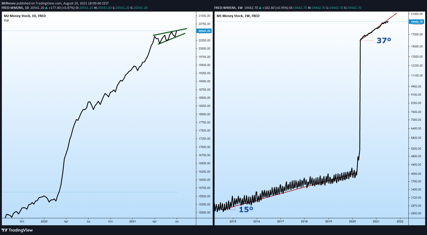
Task: Click the lower green trendline on M2 chart
Action: pyautogui.click(x=172, y=39)
